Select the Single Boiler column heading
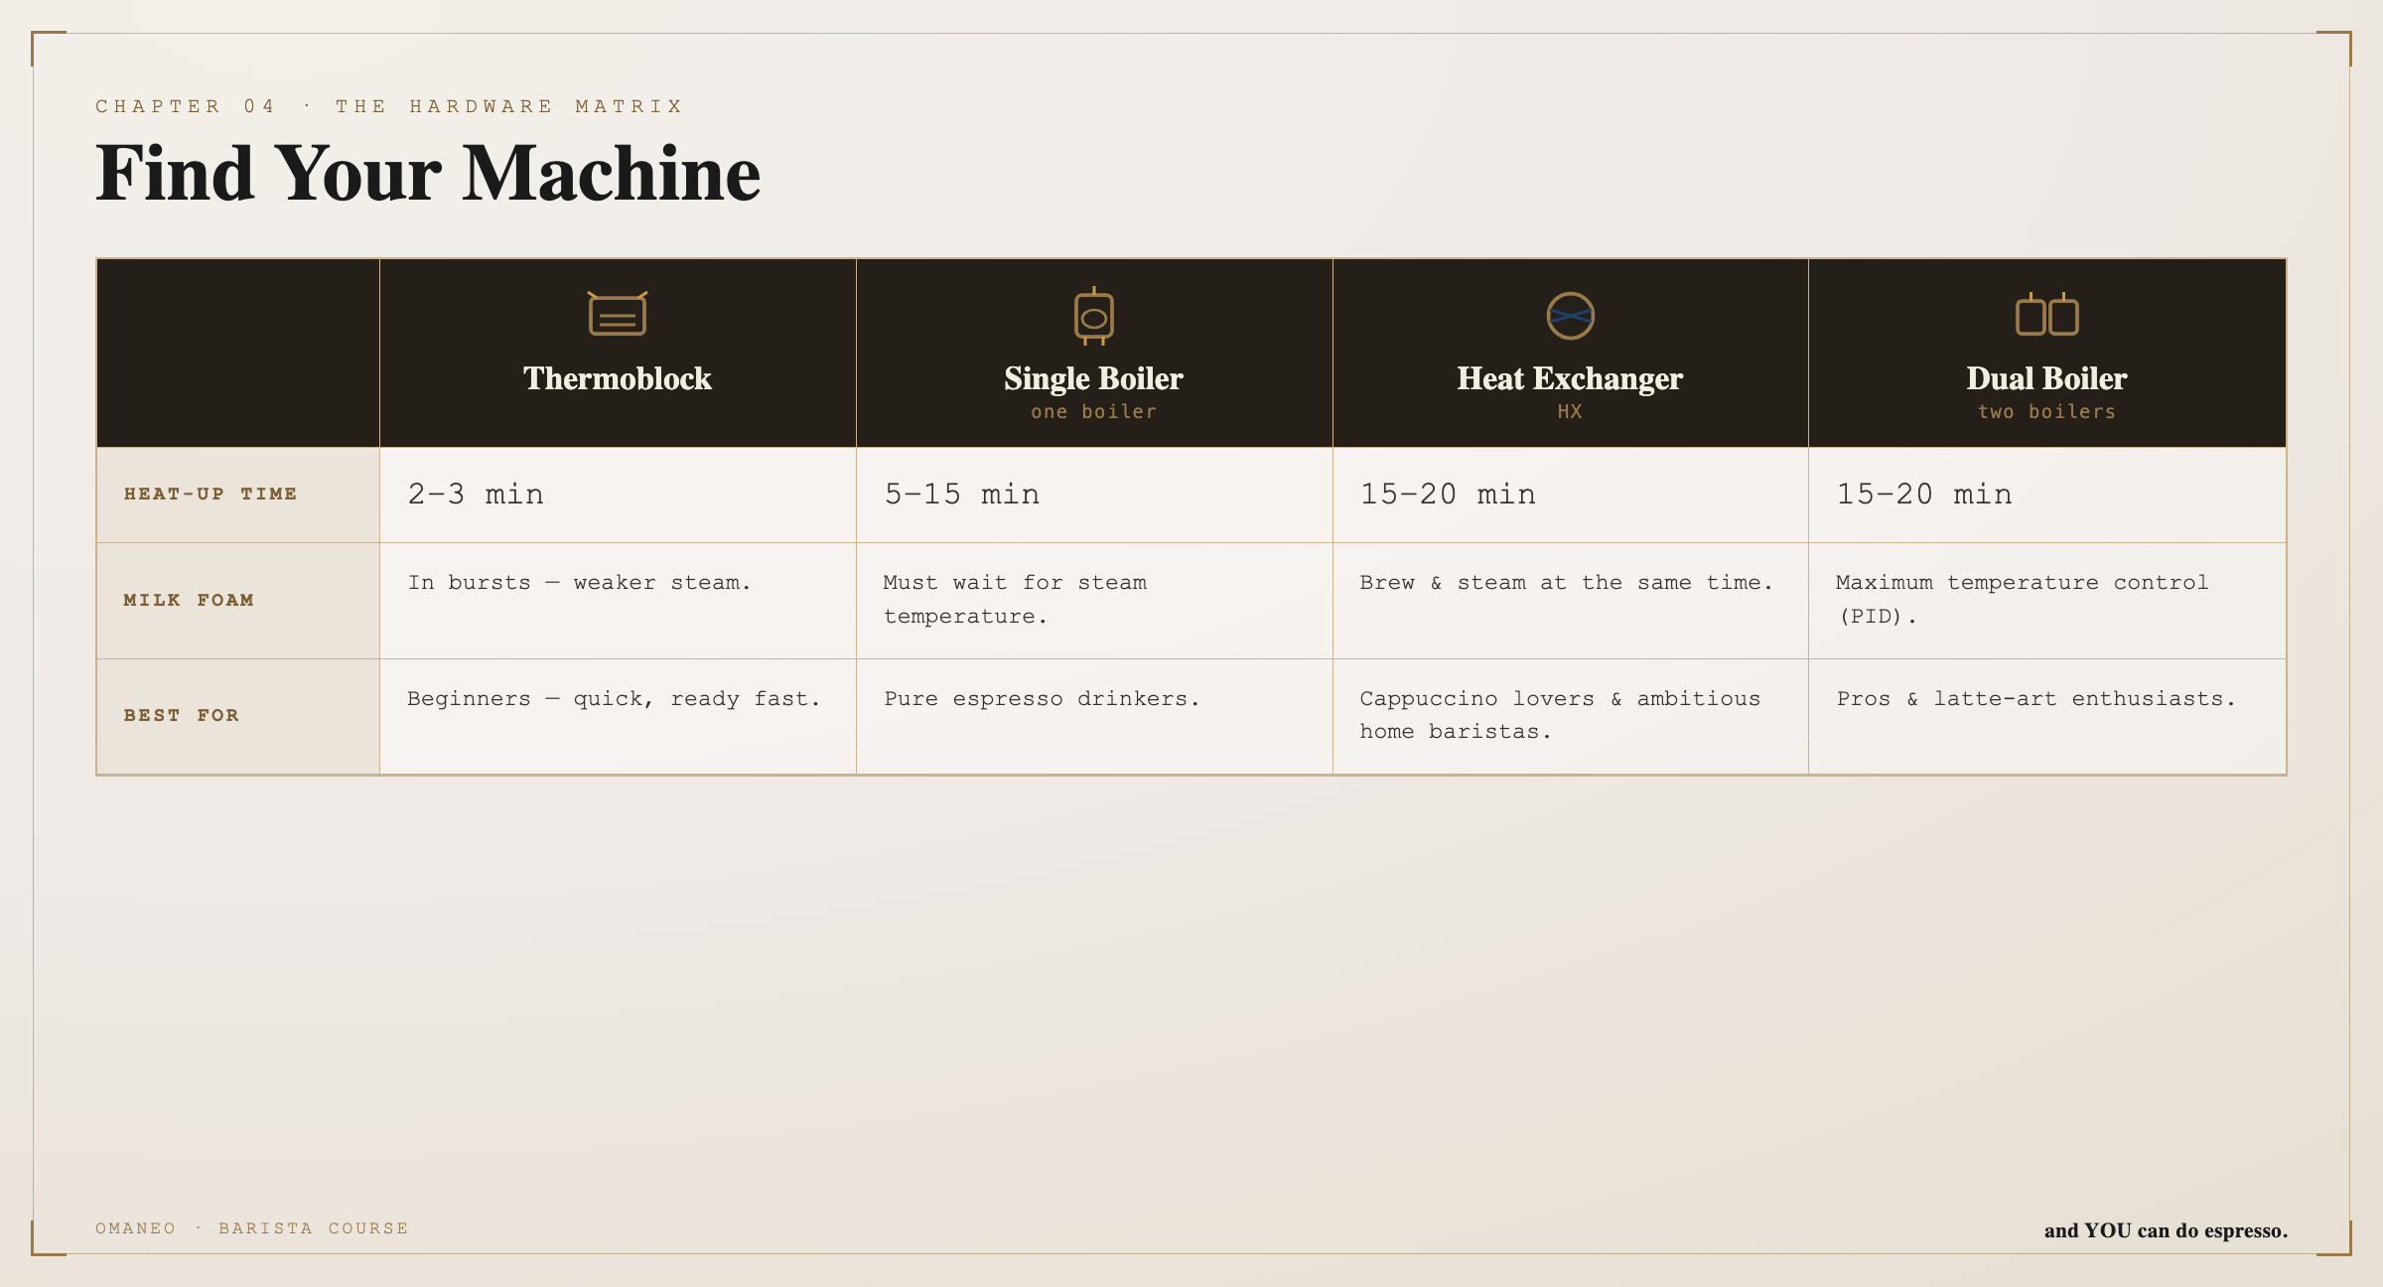Screen dimensions: 2383x1287 pyautogui.click(x=1093, y=378)
